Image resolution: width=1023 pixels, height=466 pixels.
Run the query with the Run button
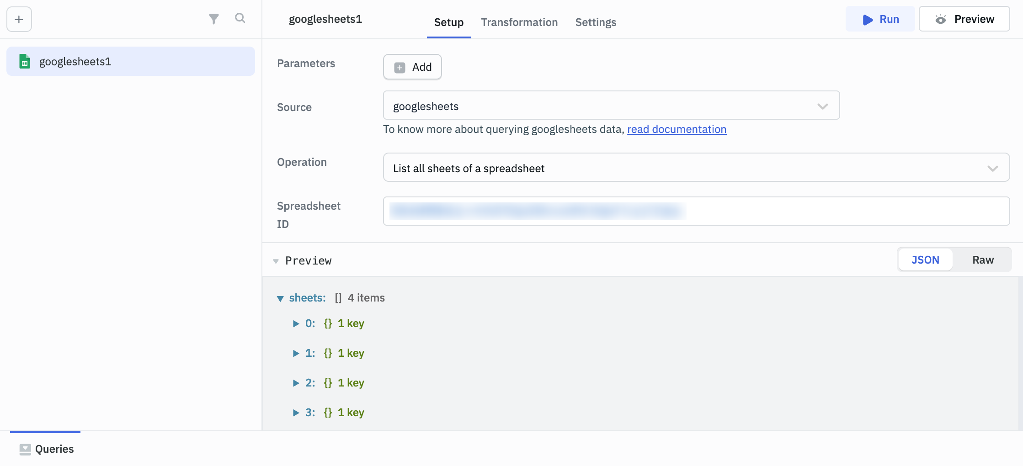[x=880, y=19]
